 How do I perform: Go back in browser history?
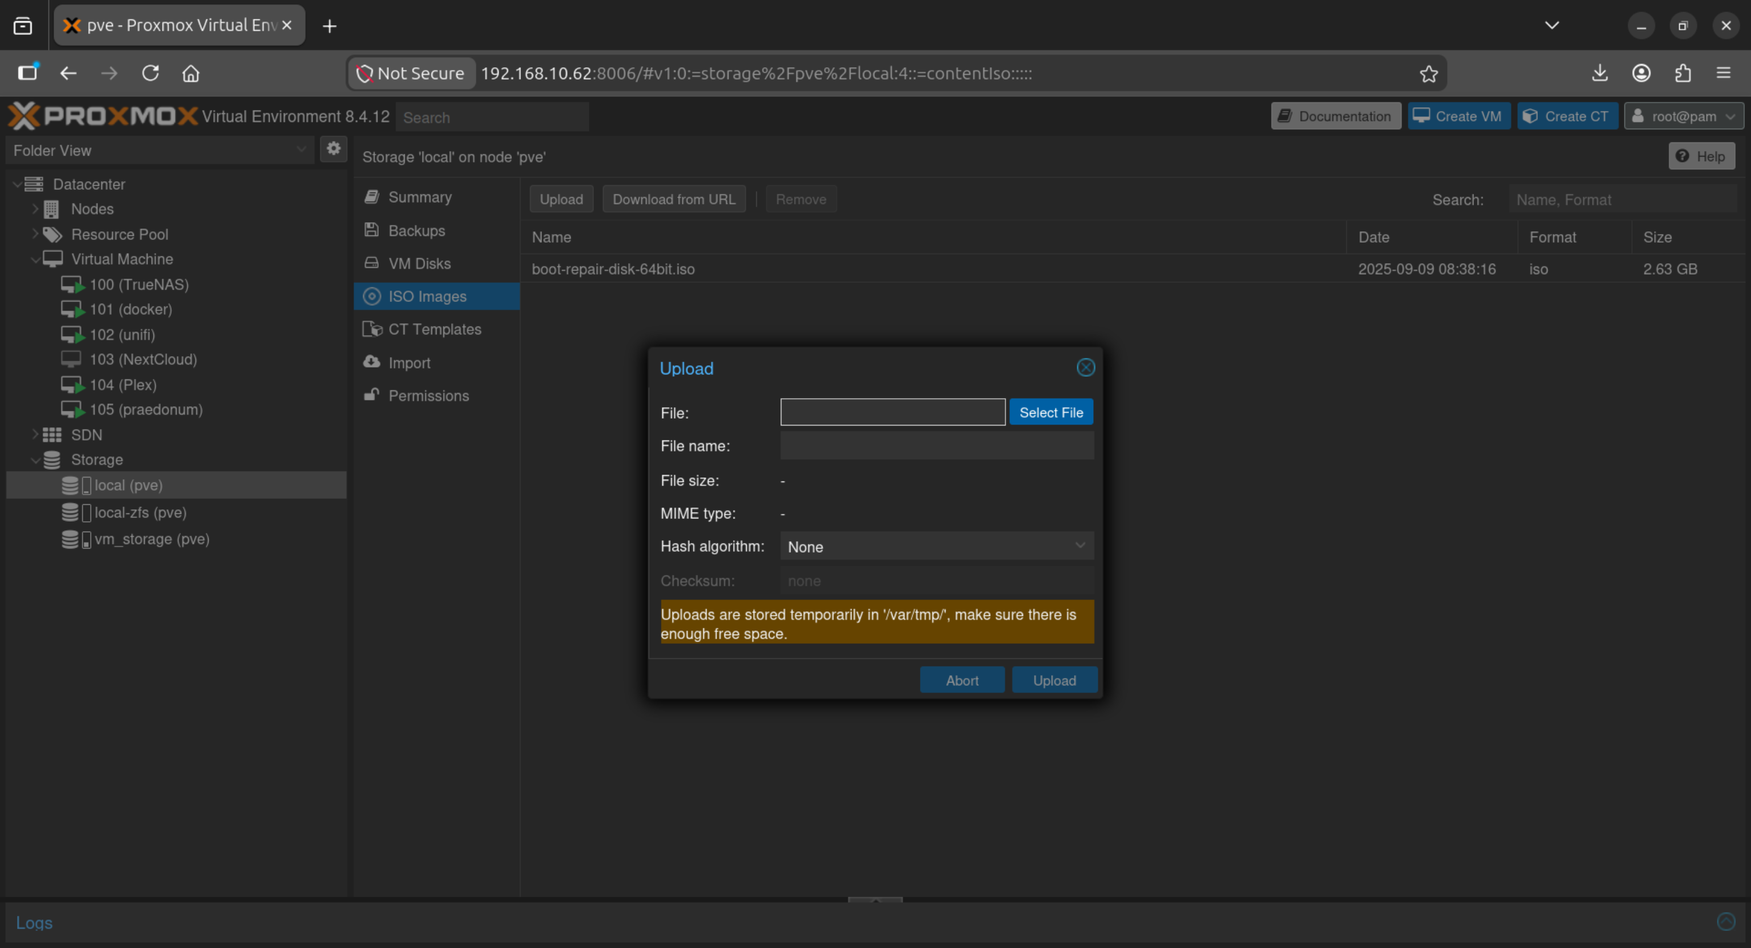(68, 73)
